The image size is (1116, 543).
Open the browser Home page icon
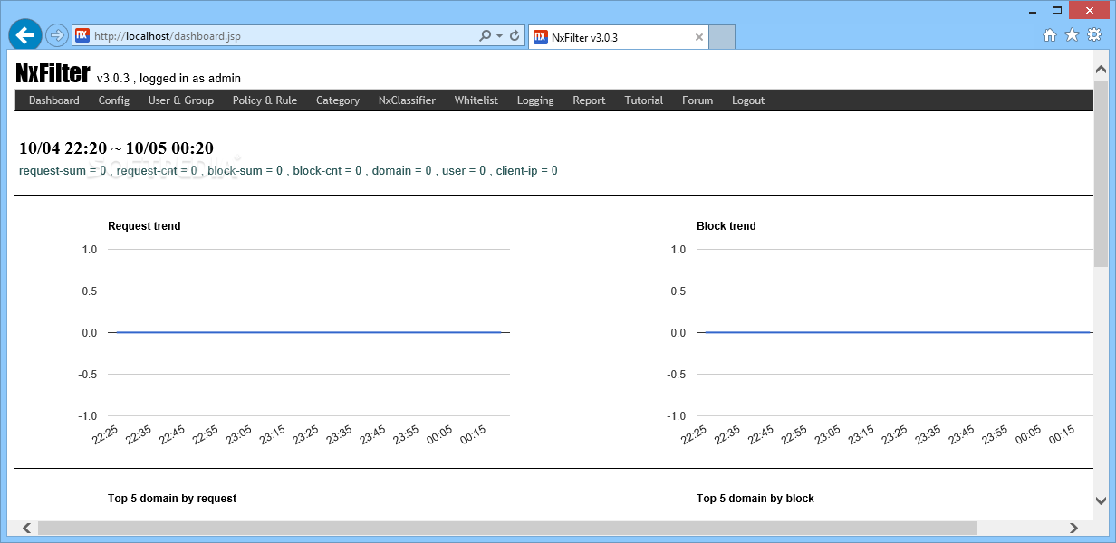coord(1050,35)
